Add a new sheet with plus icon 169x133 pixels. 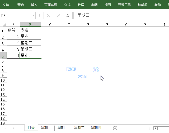coord(115,128)
